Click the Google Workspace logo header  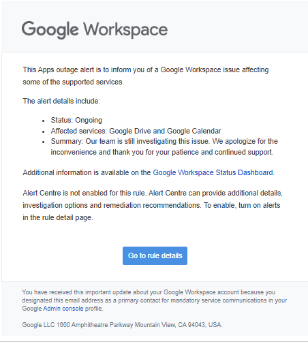point(95,29)
